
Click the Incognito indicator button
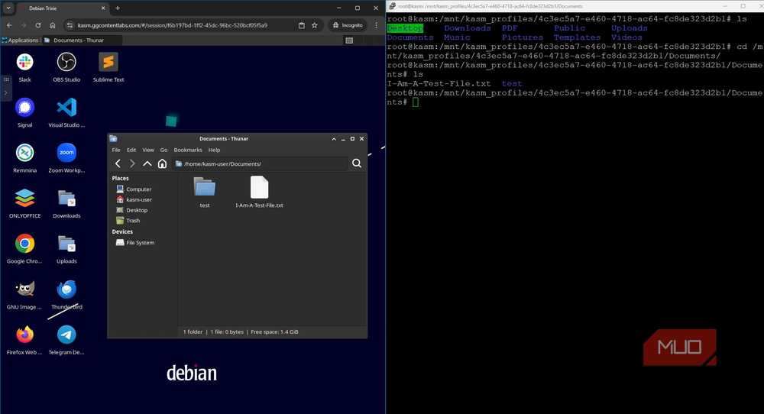click(348, 25)
